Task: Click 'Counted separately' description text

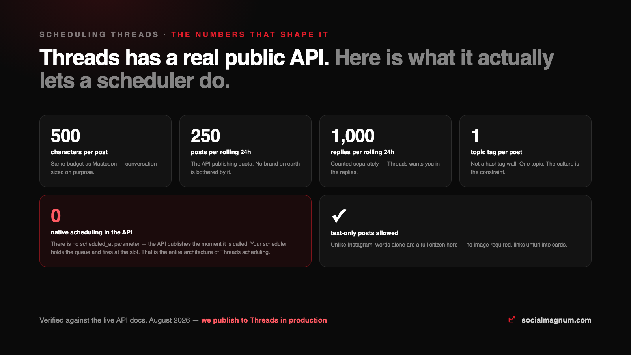Action: tap(385, 168)
